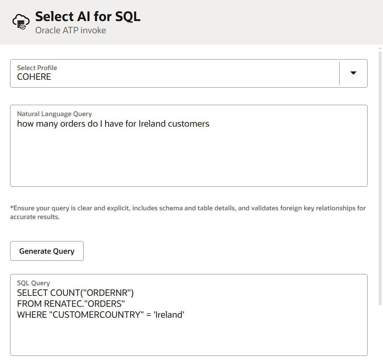Expand the Select Profile dropdown arrow
383x362 pixels.
click(353, 73)
